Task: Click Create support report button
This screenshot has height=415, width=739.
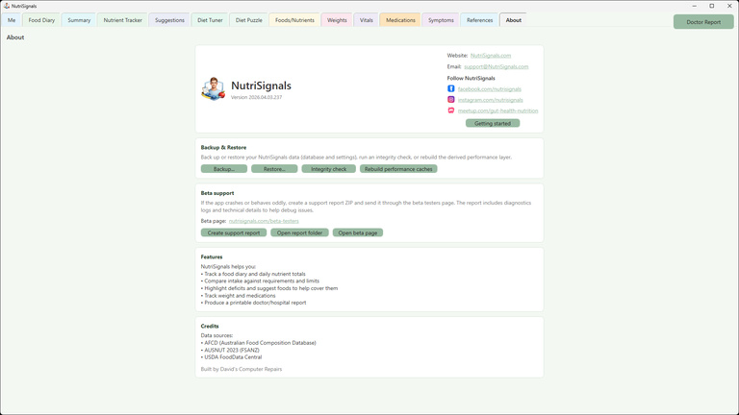Action: [234, 232]
